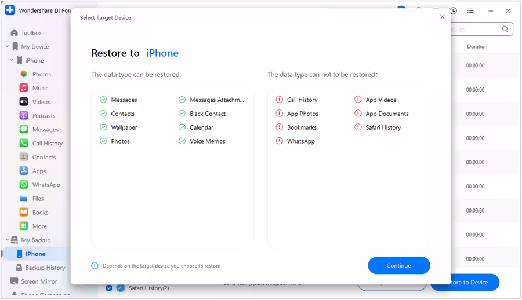The height and width of the screenshot is (300, 522).
Task: Click the Podcasts icon in sidebar
Action: pos(24,116)
